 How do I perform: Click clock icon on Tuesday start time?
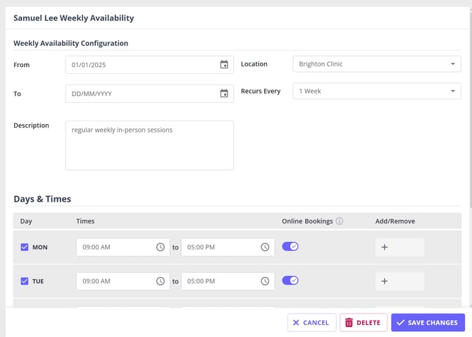click(x=160, y=281)
